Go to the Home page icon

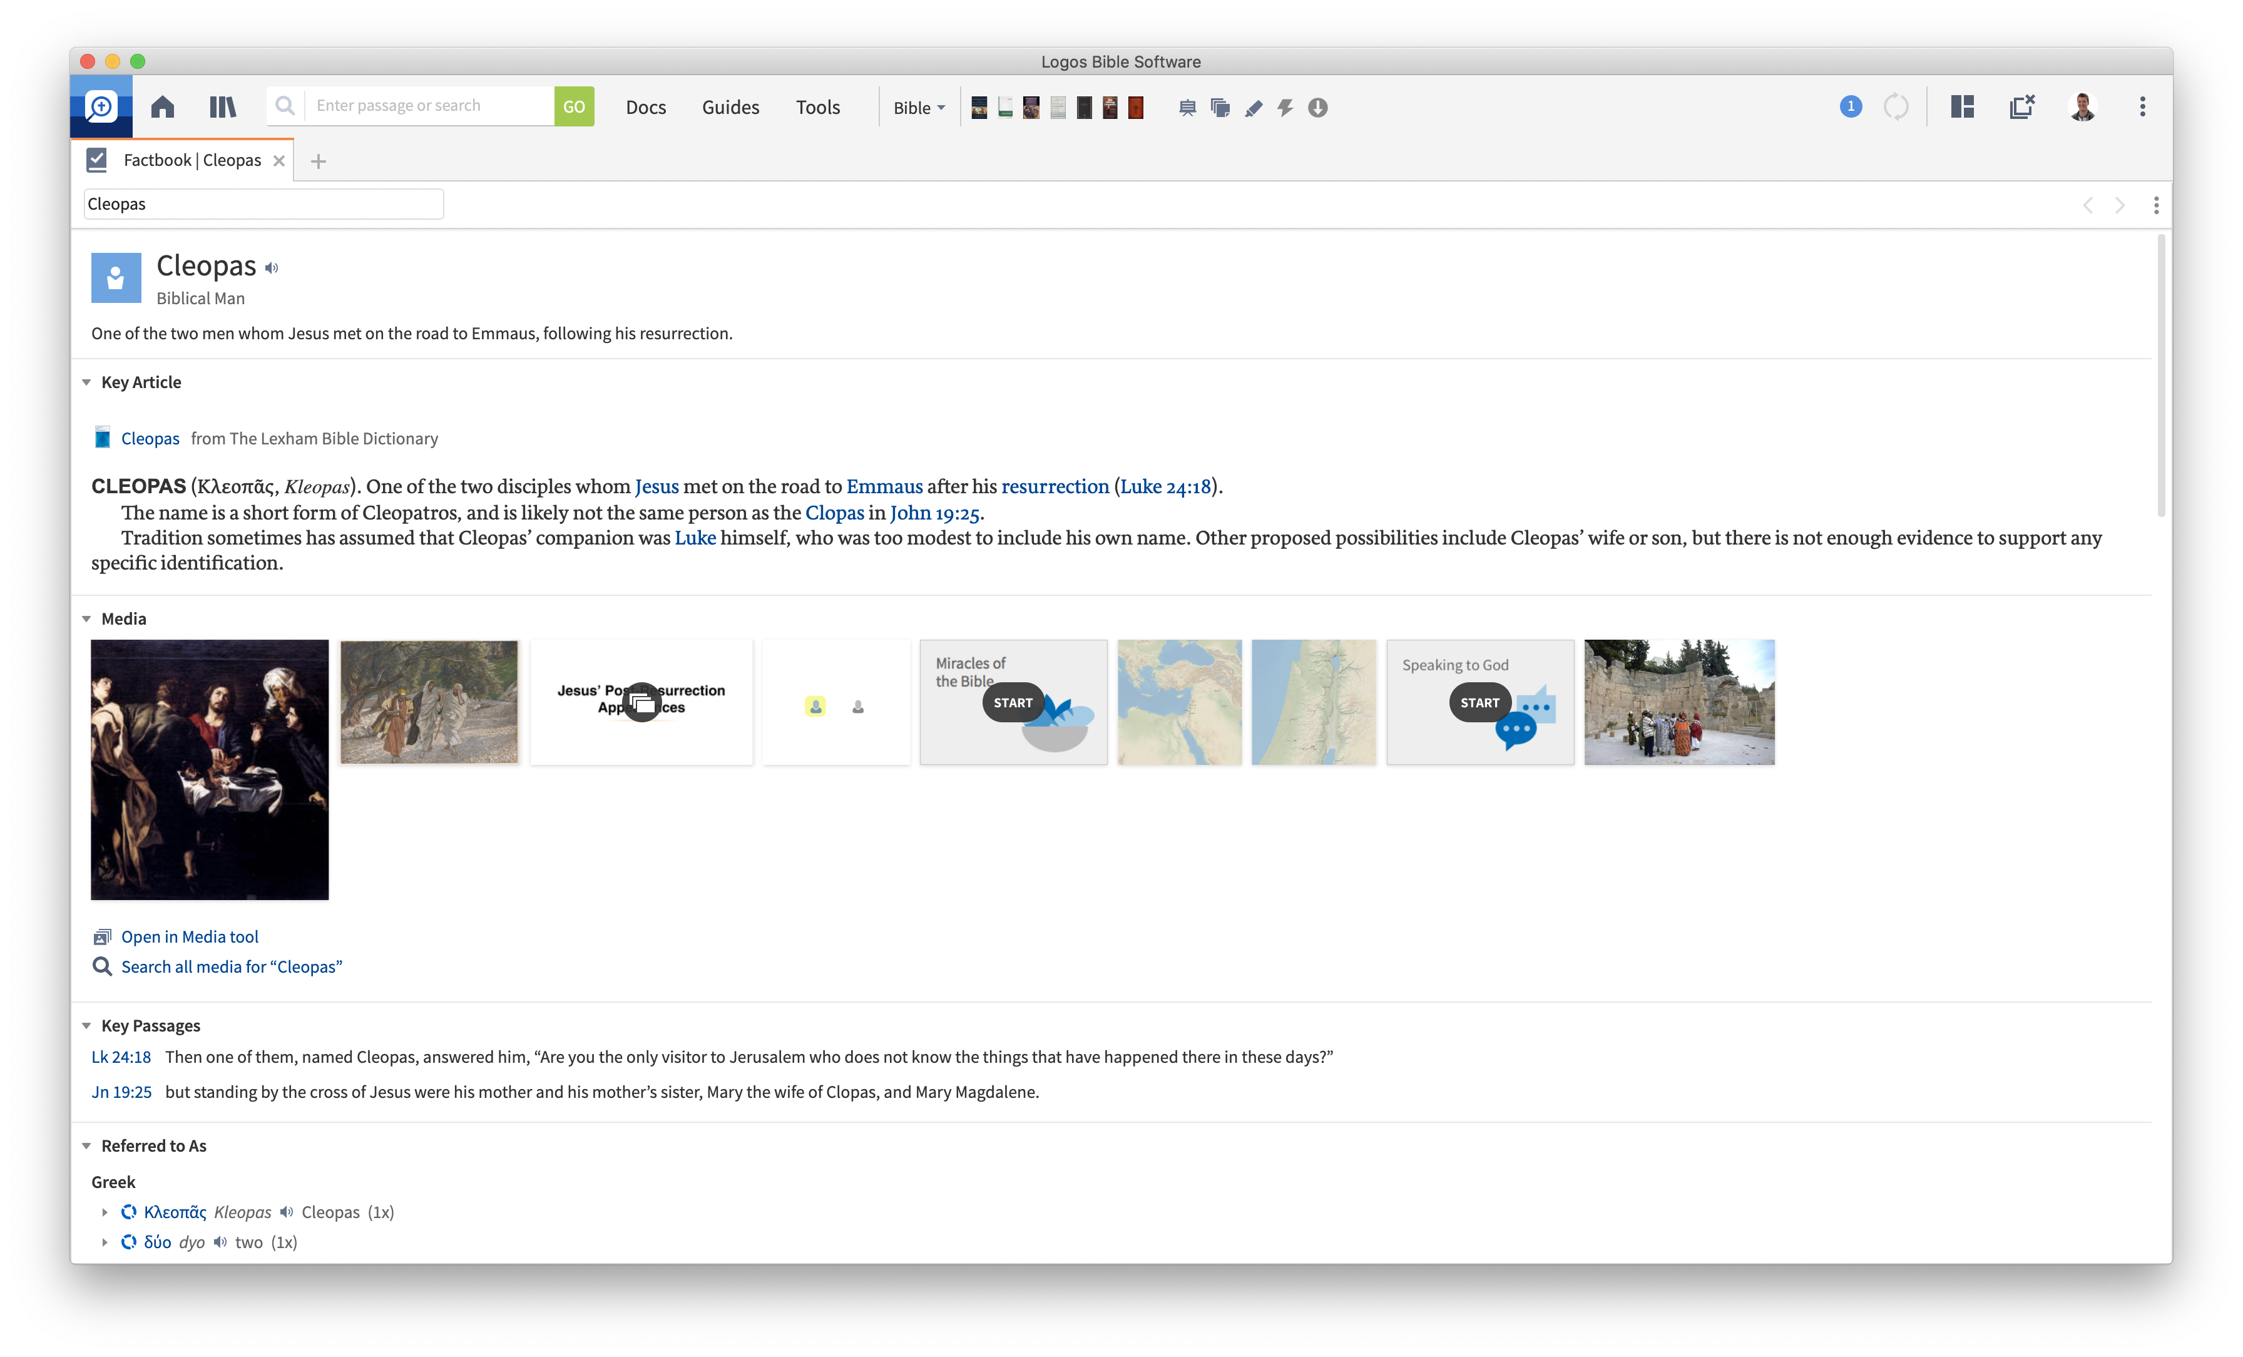point(163,108)
